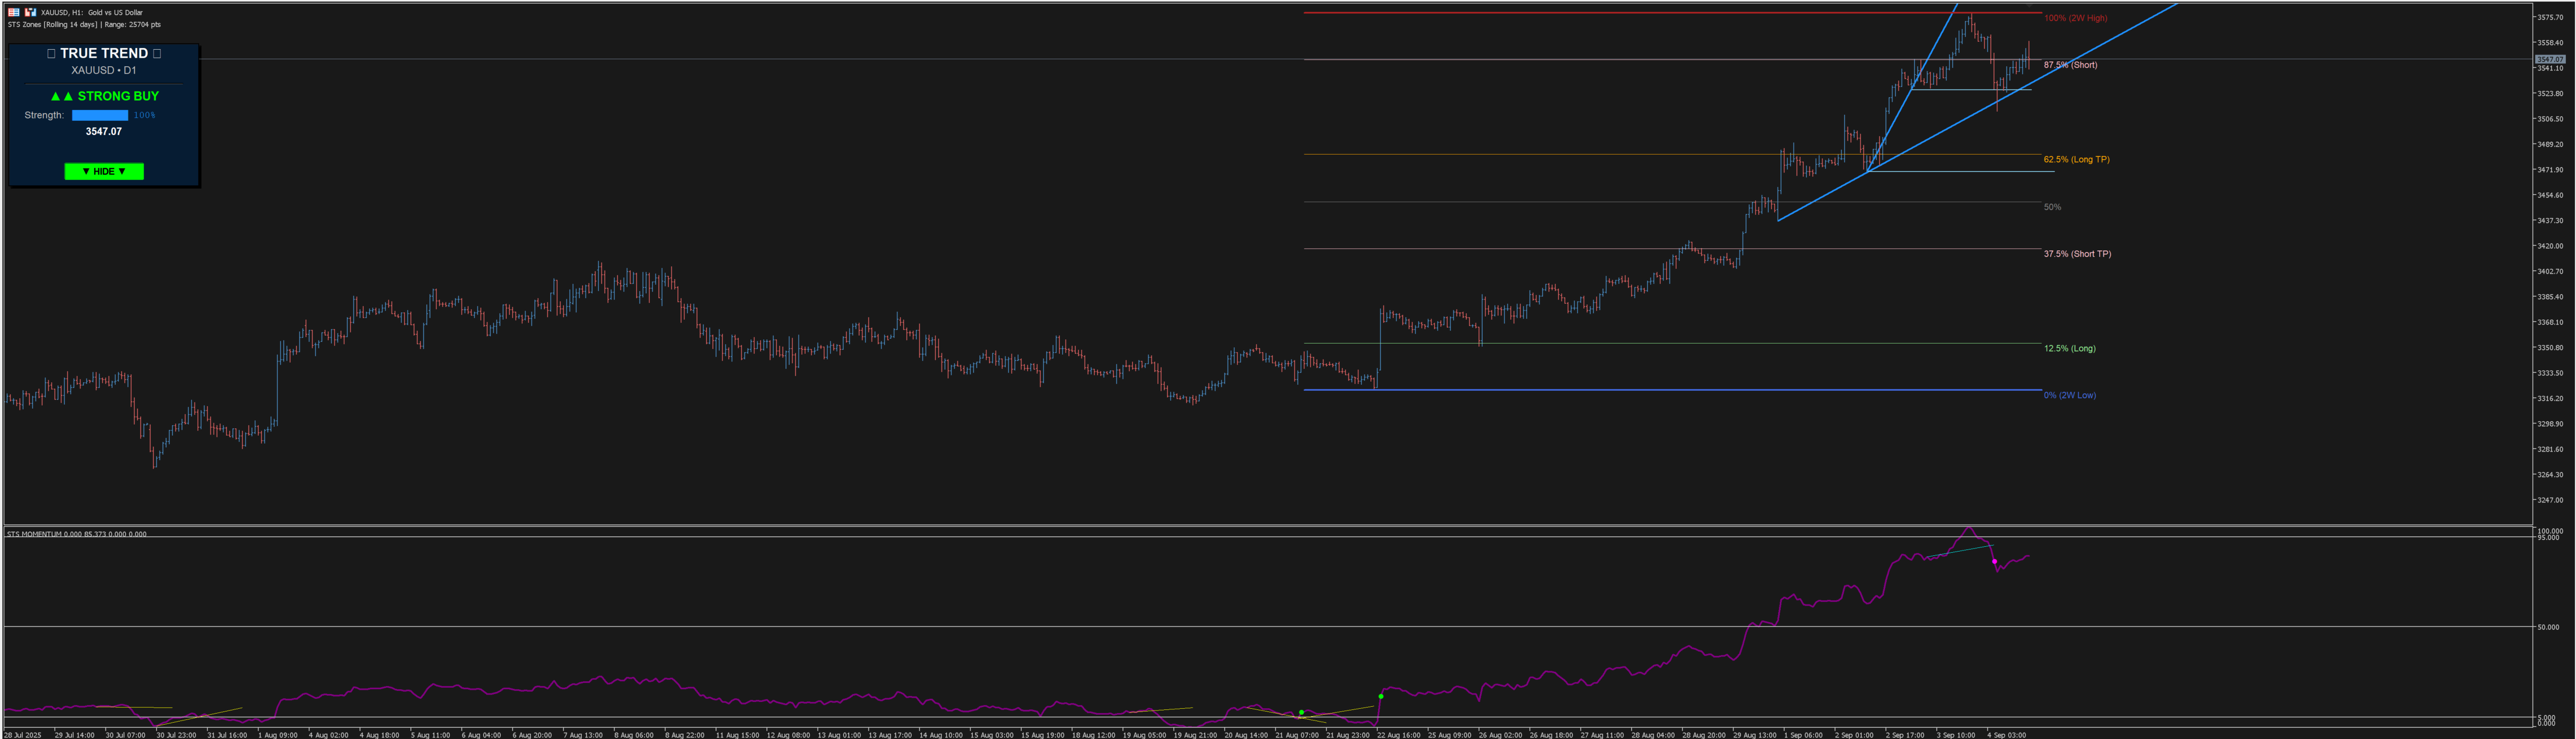The height and width of the screenshot is (739, 2576).
Task: Select the 37.5% (Short TP) label
Action: click(2077, 254)
